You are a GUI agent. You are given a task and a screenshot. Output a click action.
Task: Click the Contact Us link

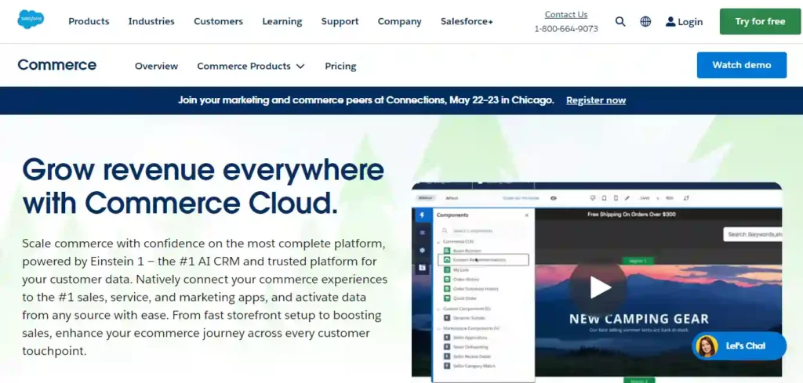coord(566,14)
